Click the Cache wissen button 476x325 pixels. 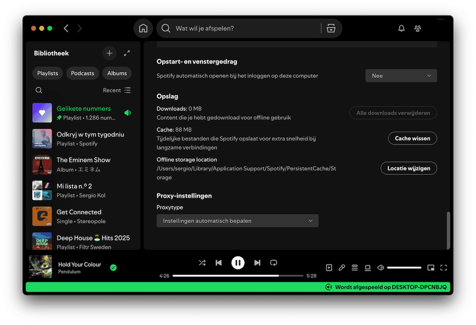pyautogui.click(x=413, y=138)
